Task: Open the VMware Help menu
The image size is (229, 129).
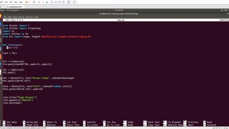Action: 21,2
